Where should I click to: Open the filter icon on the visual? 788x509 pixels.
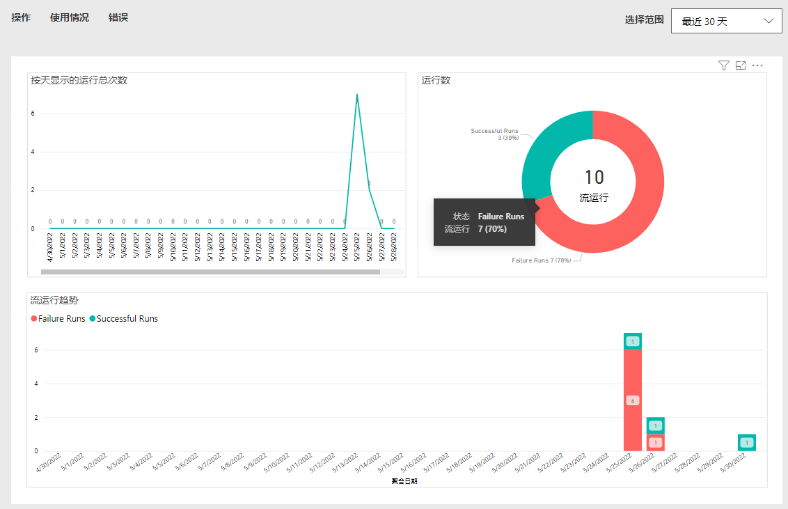point(723,65)
